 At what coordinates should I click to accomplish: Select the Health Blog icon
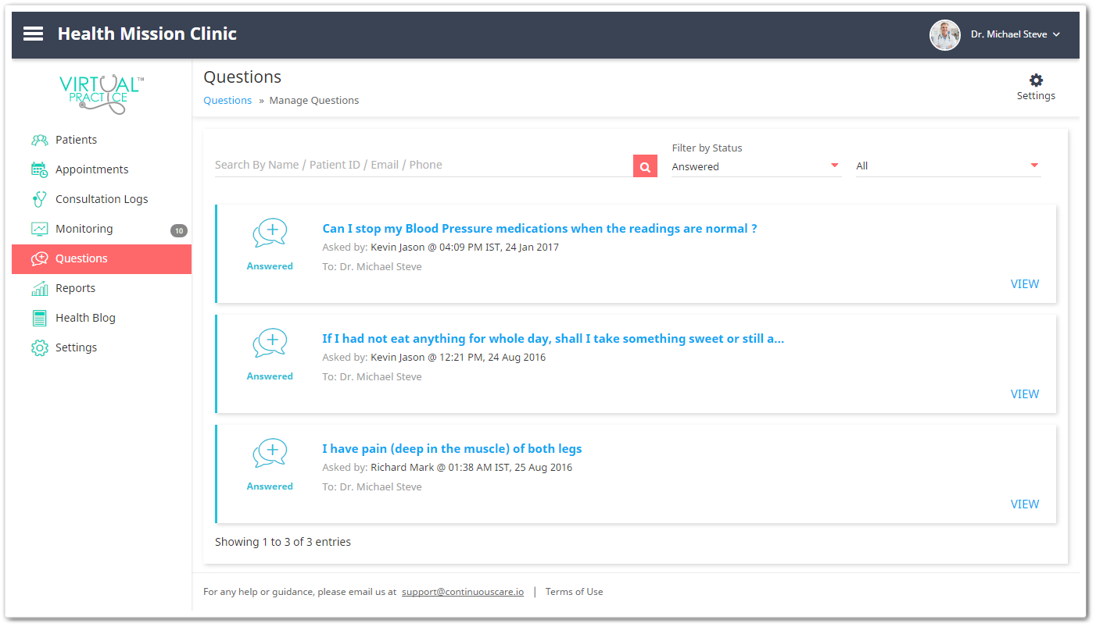(39, 317)
